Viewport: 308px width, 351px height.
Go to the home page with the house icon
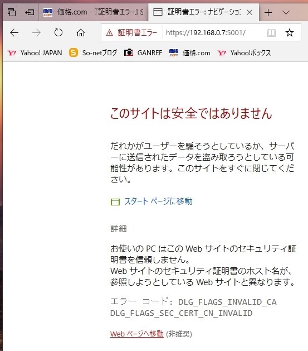[x=81, y=33]
